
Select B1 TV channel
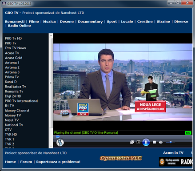click(x=10, y=106)
